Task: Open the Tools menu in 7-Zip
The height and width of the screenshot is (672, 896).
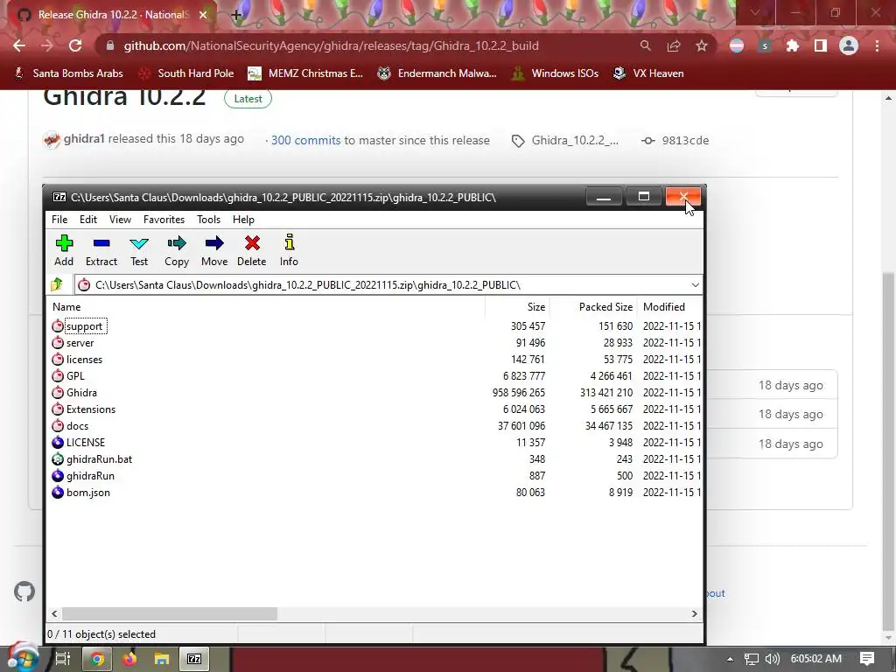Action: (x=208, y=220)
